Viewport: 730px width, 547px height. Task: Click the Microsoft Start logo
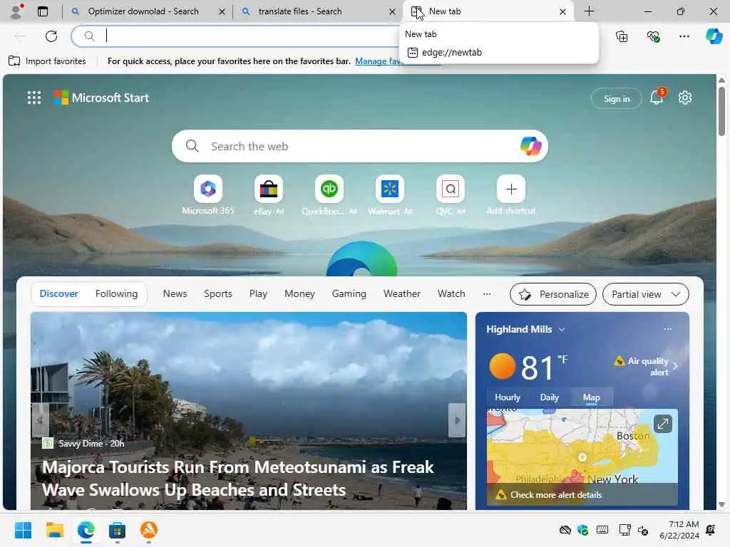tap(101, 98)
